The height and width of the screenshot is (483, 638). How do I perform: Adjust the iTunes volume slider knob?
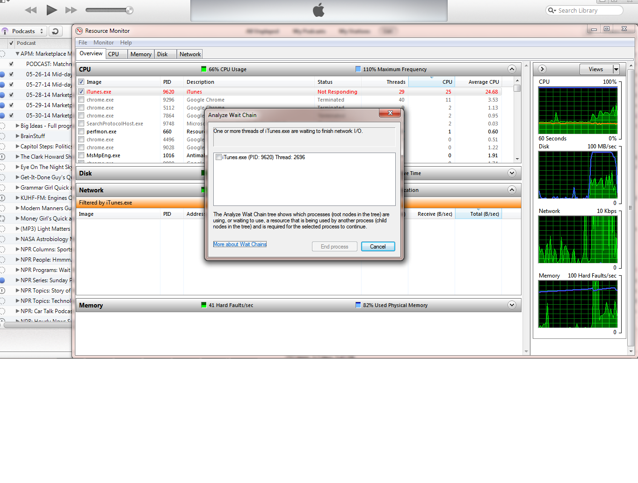pos(130,10)
